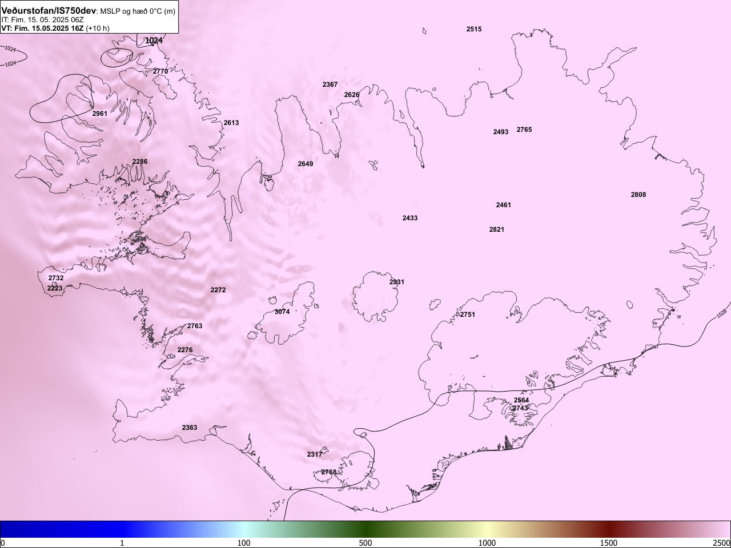Select the 2626 map value

352,95
